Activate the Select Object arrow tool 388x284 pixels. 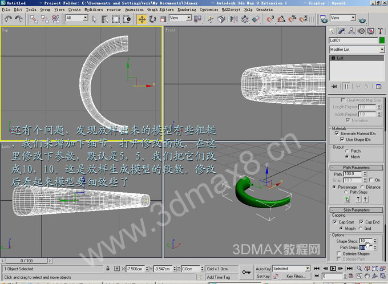point(94,19)
